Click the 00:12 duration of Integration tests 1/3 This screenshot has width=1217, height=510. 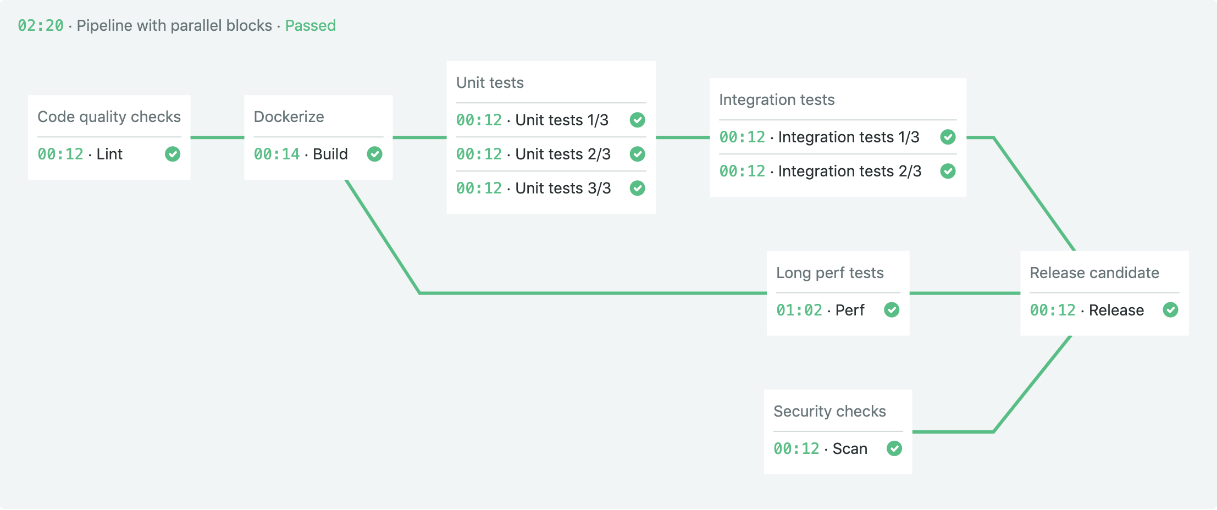742,137
